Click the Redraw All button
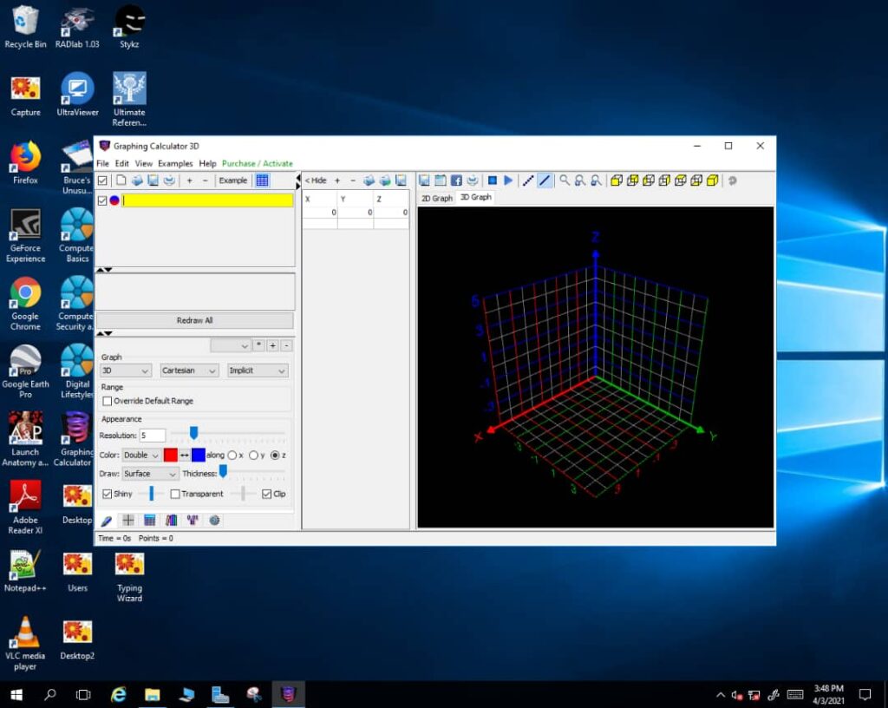 click(x=195, y=320)
